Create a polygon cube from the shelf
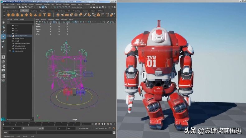Screen dimensions: 246x138 click(x=13, y=15)
